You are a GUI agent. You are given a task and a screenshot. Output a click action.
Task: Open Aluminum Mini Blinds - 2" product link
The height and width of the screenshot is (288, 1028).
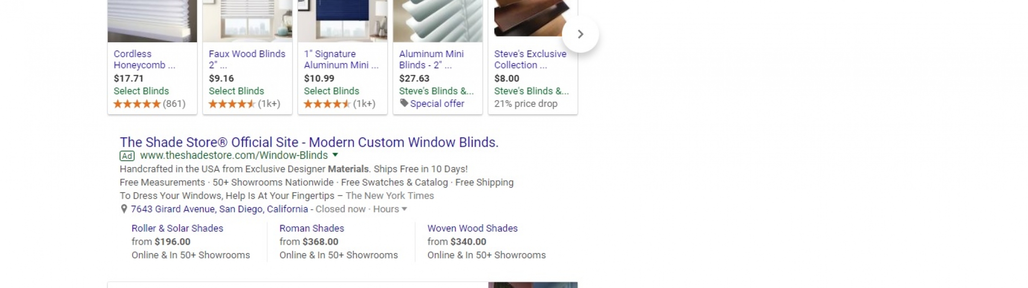(x=431, y=60)
